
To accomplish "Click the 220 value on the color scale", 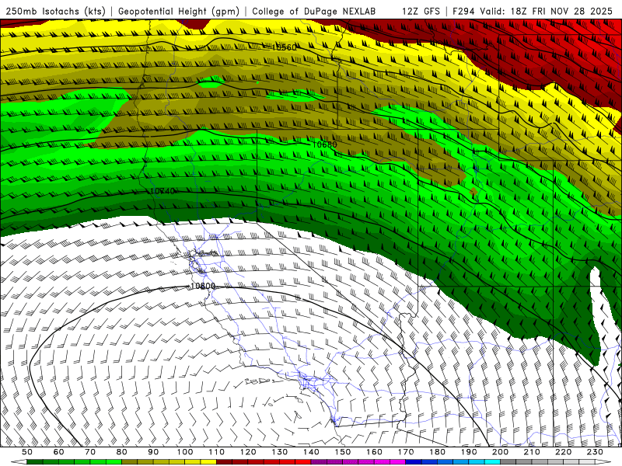I will point(563,452).
